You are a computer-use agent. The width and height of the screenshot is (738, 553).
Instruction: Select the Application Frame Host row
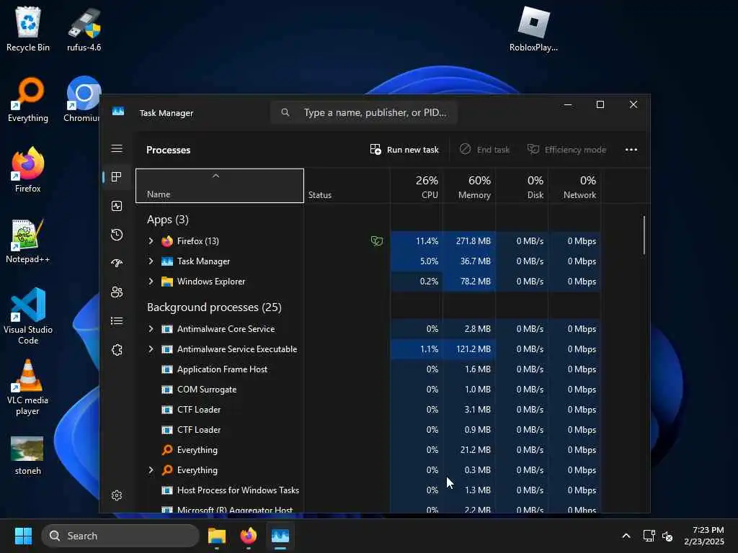pyautogui.click(x=368, y=369)
